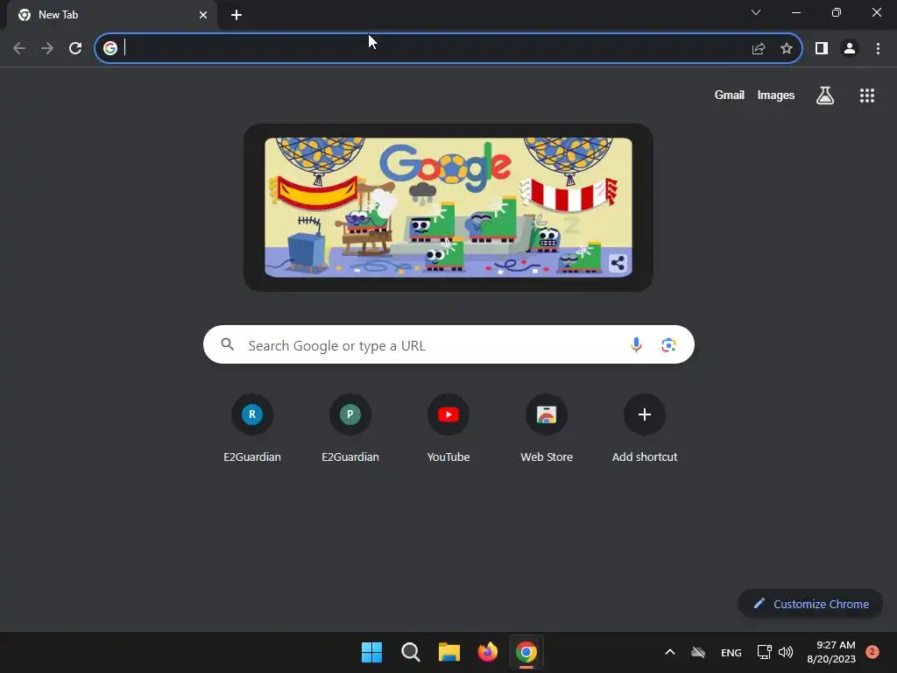Start voice search with microphone
897x673 pixels.
(636, 344)
